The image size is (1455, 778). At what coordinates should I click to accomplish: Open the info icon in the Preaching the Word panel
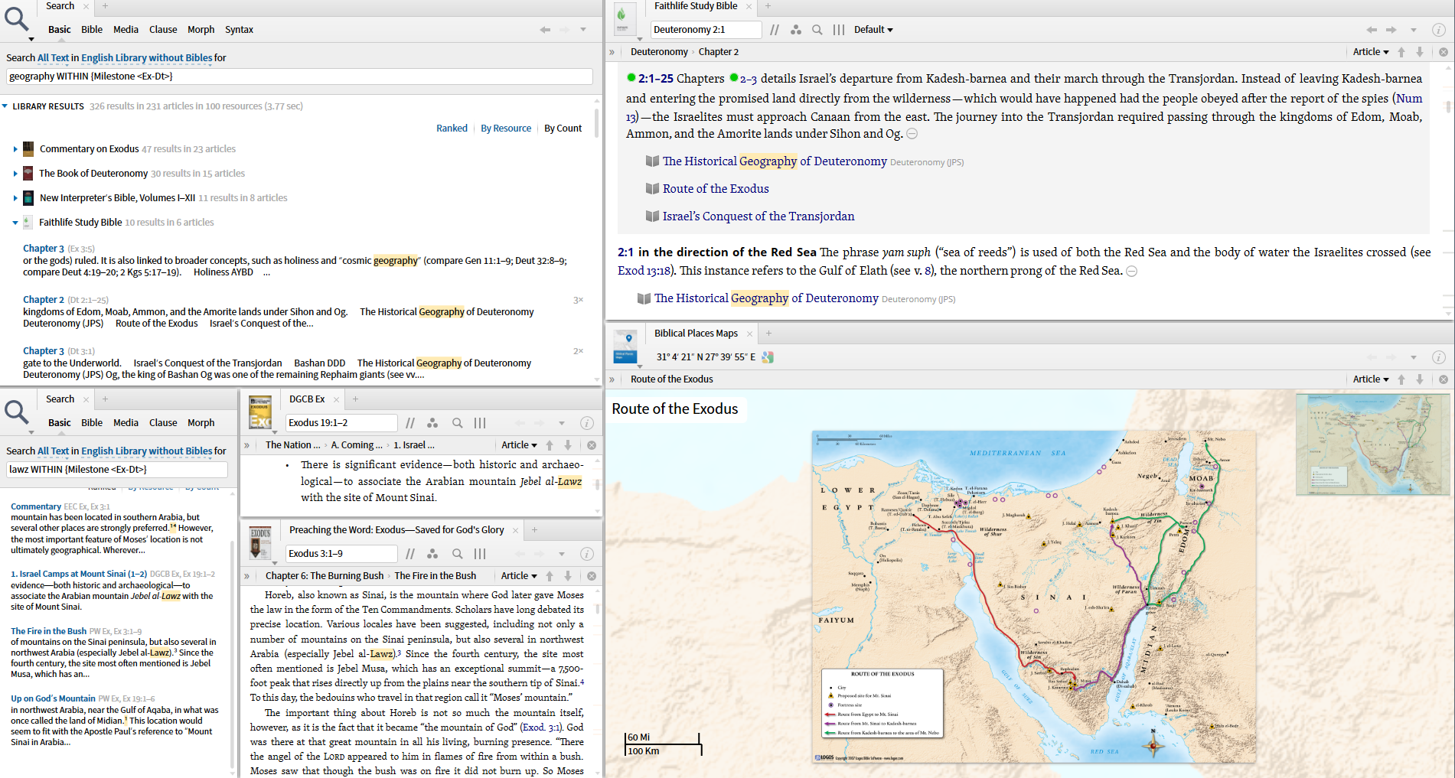click(587, 554)
